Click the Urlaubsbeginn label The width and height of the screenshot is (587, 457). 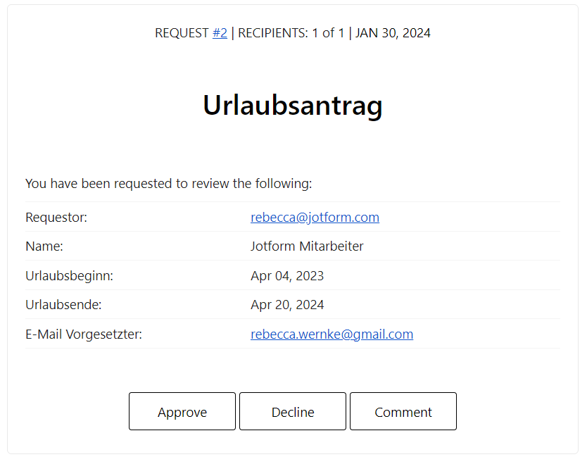pos(69,276)
